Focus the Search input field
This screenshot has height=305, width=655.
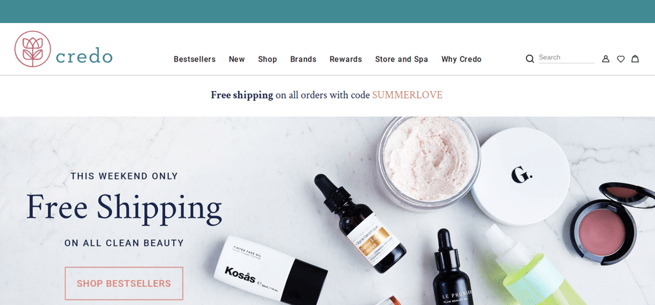[x=566, y=58]
